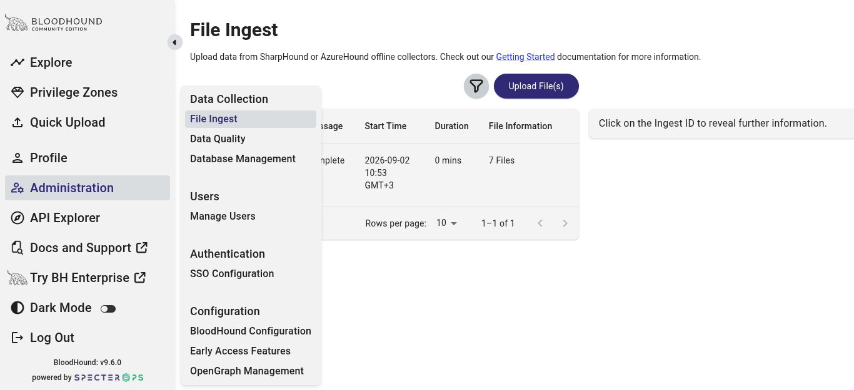Click the API Explorer compass icon
The width and height of the screenshot is (854, 390).
[x=18, y=218]
